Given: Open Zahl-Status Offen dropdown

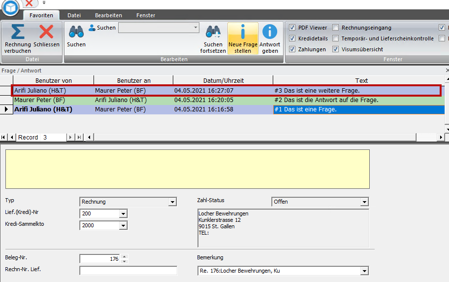Looking at the screenshot, I should [364, 202].
